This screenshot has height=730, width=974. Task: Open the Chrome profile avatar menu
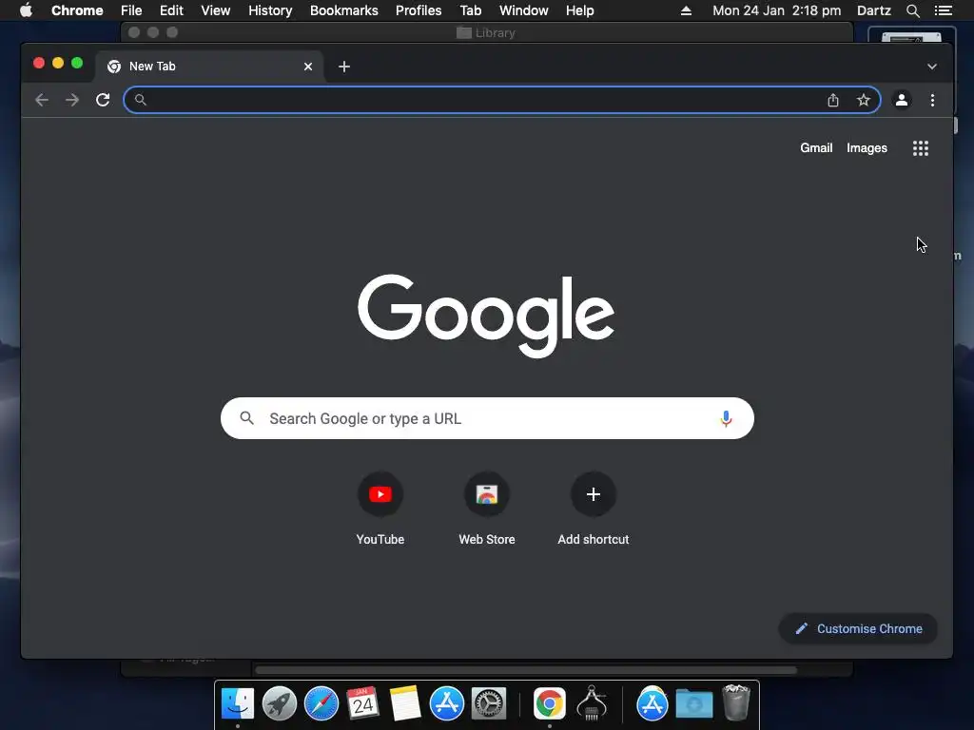(902, 100)
